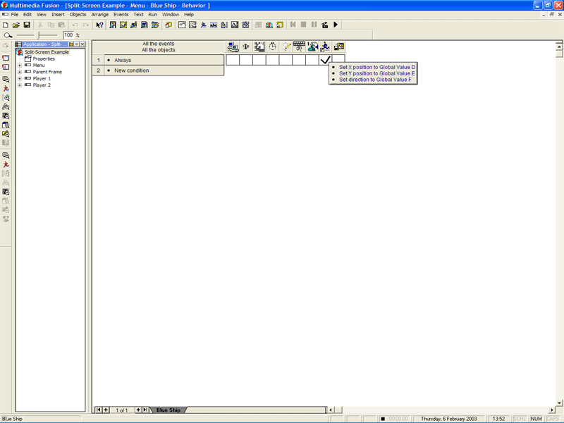Select the Blue Ship tab at bottom
Image resolution: width=564 pixels, height=423 pixels.
168,410
